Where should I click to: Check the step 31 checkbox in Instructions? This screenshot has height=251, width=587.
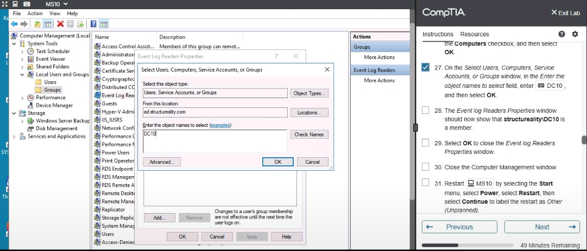[425, 183]
